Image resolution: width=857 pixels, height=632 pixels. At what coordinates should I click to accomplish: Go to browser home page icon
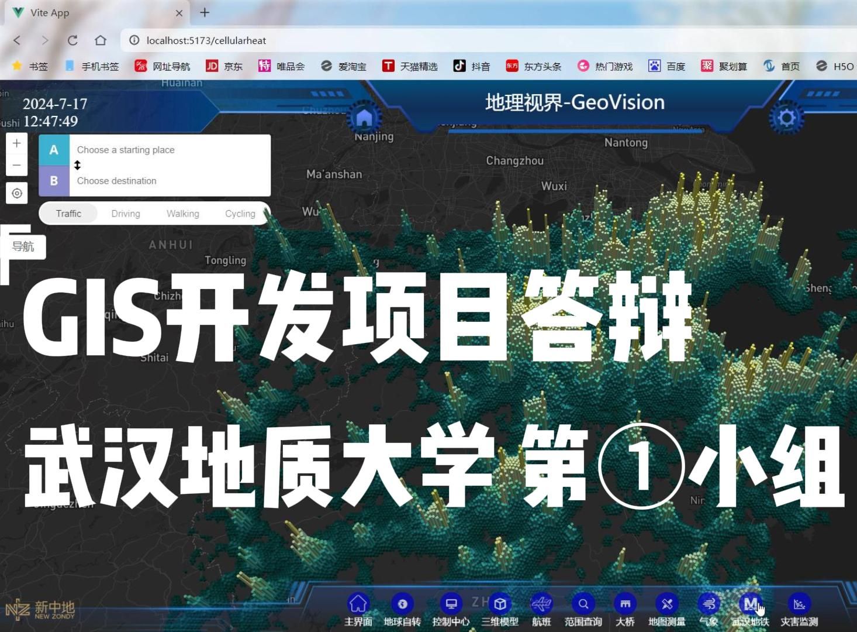click(x=101, y=40)
